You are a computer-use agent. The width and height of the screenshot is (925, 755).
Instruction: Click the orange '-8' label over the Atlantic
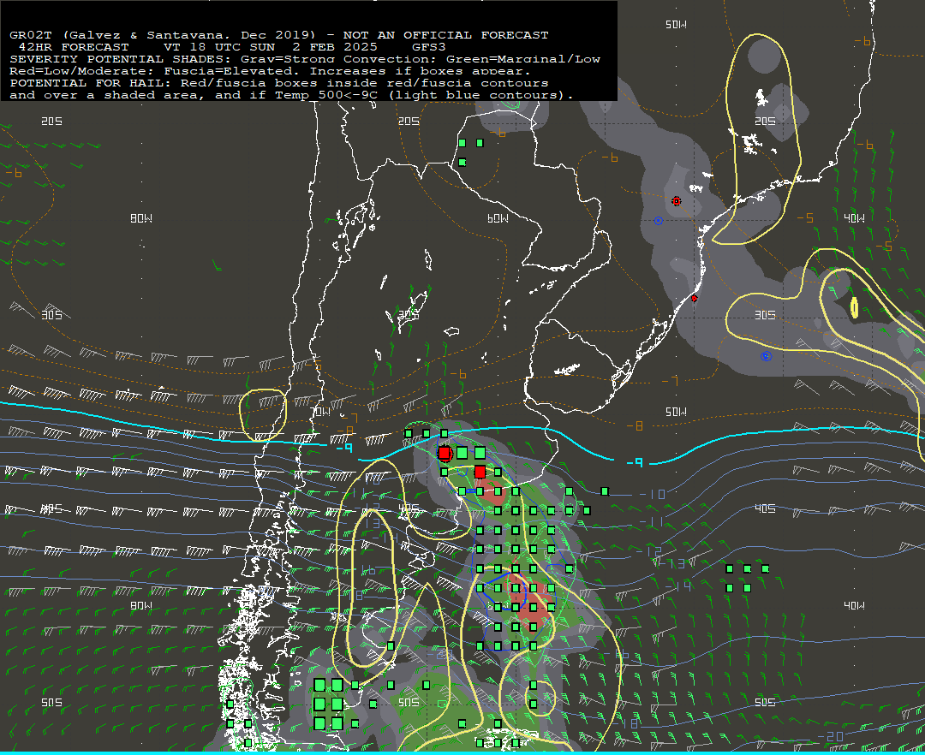[634, 425]
